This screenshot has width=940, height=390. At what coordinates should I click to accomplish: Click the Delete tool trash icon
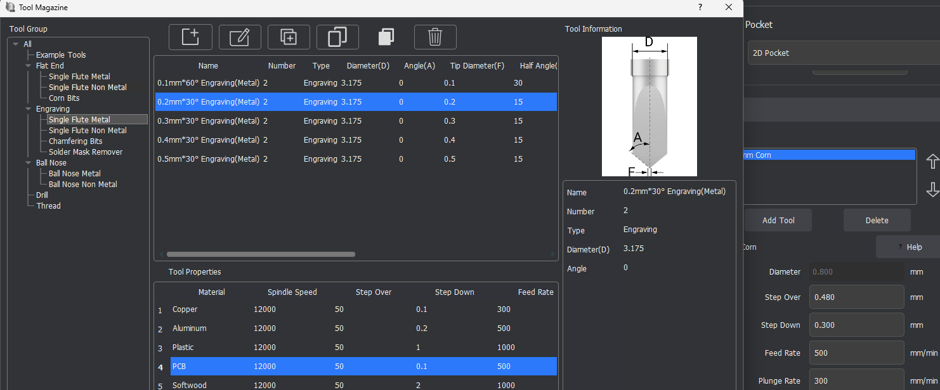coord(435,37)
